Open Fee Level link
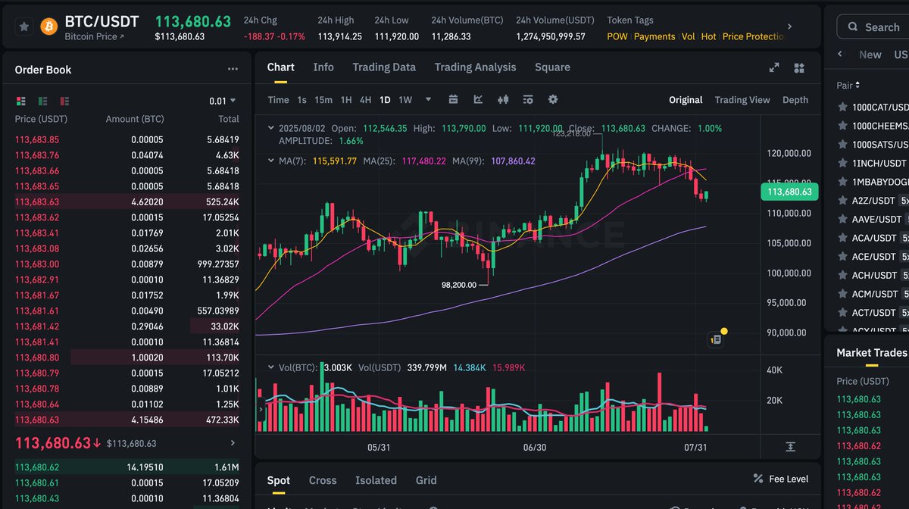The width and height of the screenshot is (909, 509). pyautogui.click(x=781, y=479)
